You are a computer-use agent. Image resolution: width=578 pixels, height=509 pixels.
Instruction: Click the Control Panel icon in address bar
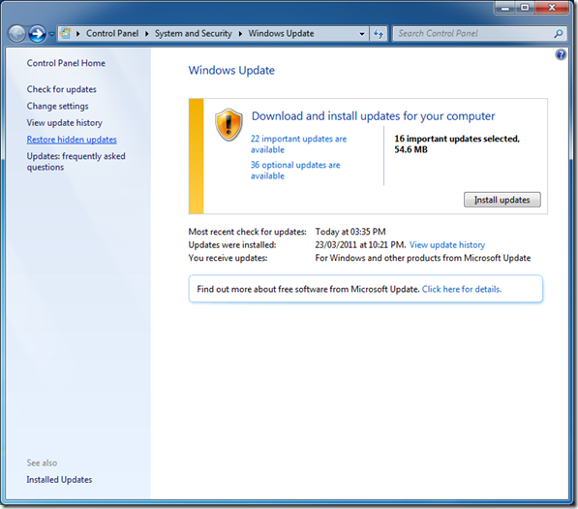point(65,33)
